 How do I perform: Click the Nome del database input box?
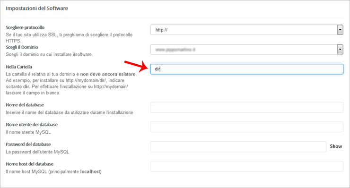pos(246,107)
